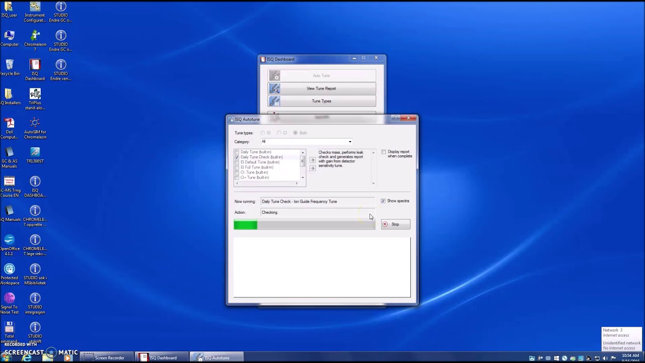Open the Signal To Noise Test icon
Screen dimensions: 645x363
tap(9, 304)
